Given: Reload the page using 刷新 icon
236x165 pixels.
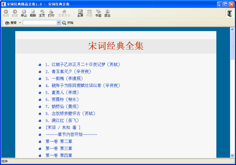Looking at the screenshot, I should click(33, 12).
